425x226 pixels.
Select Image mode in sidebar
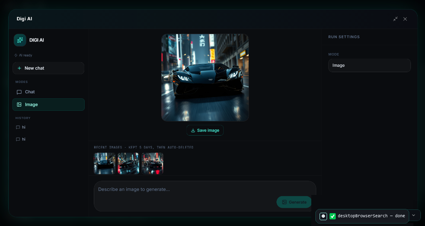pyautogui.click(x=48, y=104)
